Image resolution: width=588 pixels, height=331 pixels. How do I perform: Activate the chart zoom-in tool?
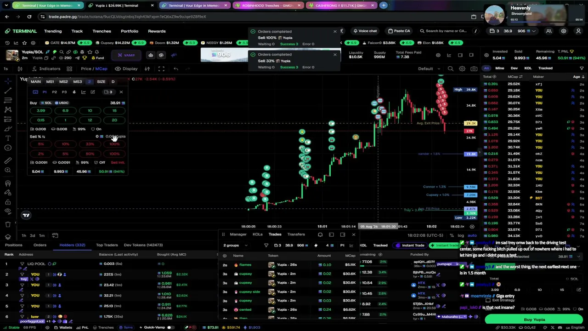(x=8, y=170)
